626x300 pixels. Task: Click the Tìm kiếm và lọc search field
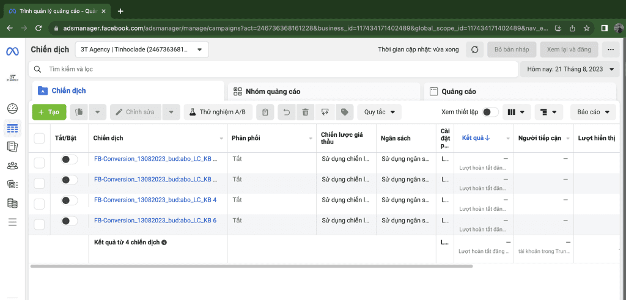273,70
